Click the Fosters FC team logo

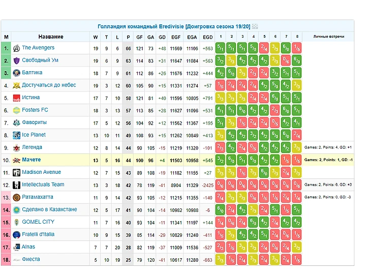click(x=16, y=110)
